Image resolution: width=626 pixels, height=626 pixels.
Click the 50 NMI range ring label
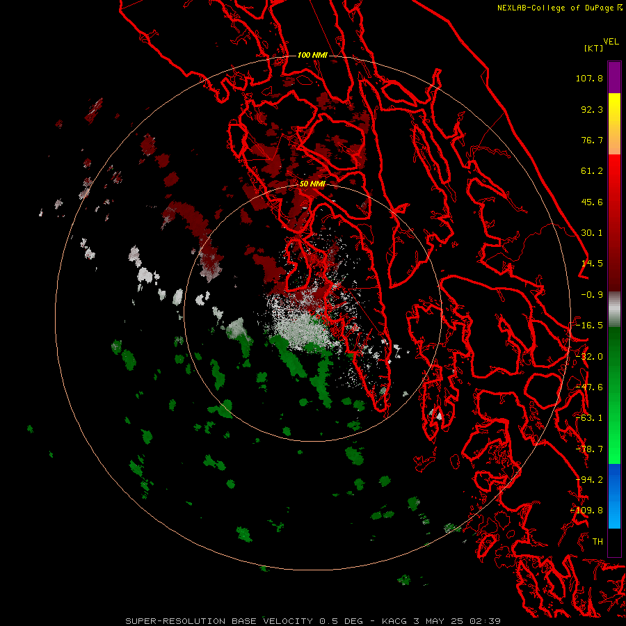pyautogui.click(x=312, y=184)
